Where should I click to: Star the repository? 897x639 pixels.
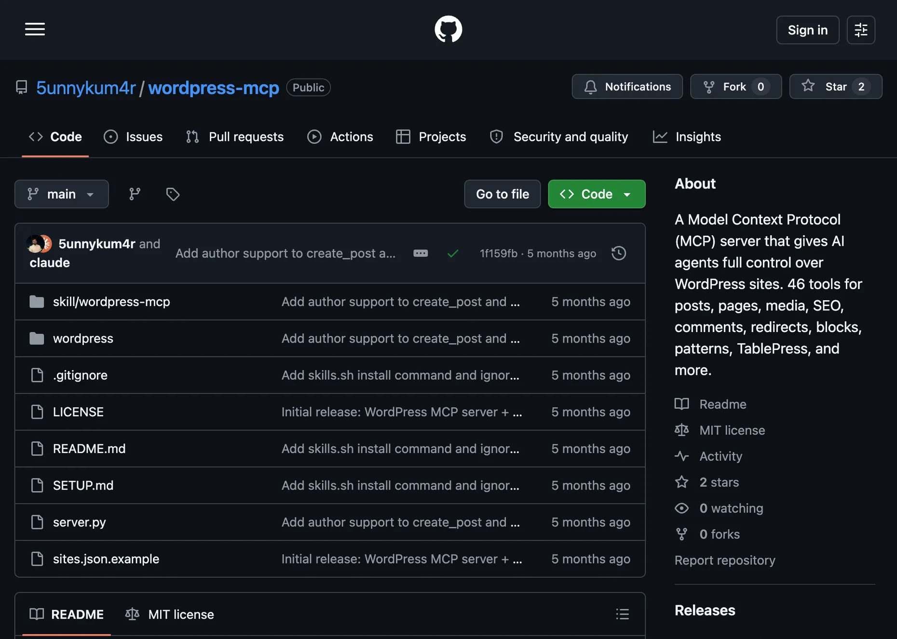(836, 87)
